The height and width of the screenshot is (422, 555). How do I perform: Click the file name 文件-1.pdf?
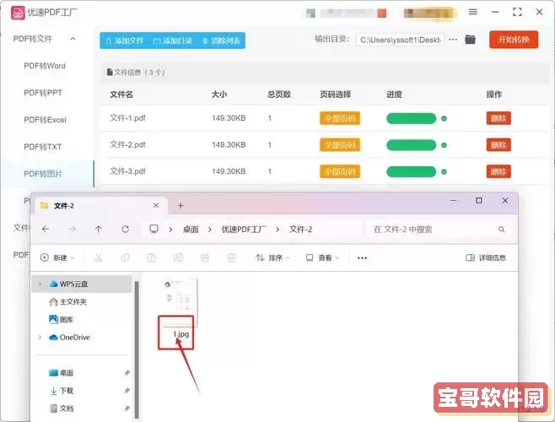click(127, 118)
